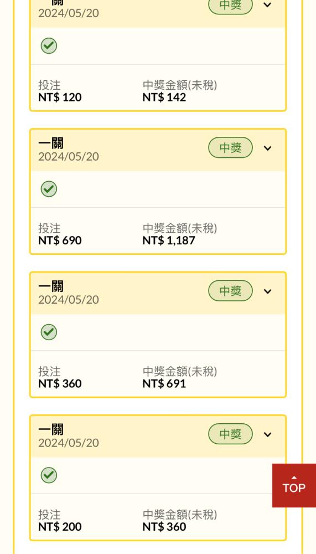
Task: Expand the chevron on the NT$ 1,187 winnings card
Action: coord(268,148)
